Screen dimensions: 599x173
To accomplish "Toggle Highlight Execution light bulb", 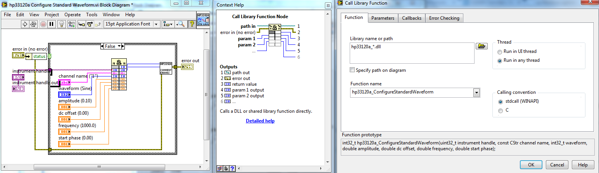I will (x=61, y=24).
